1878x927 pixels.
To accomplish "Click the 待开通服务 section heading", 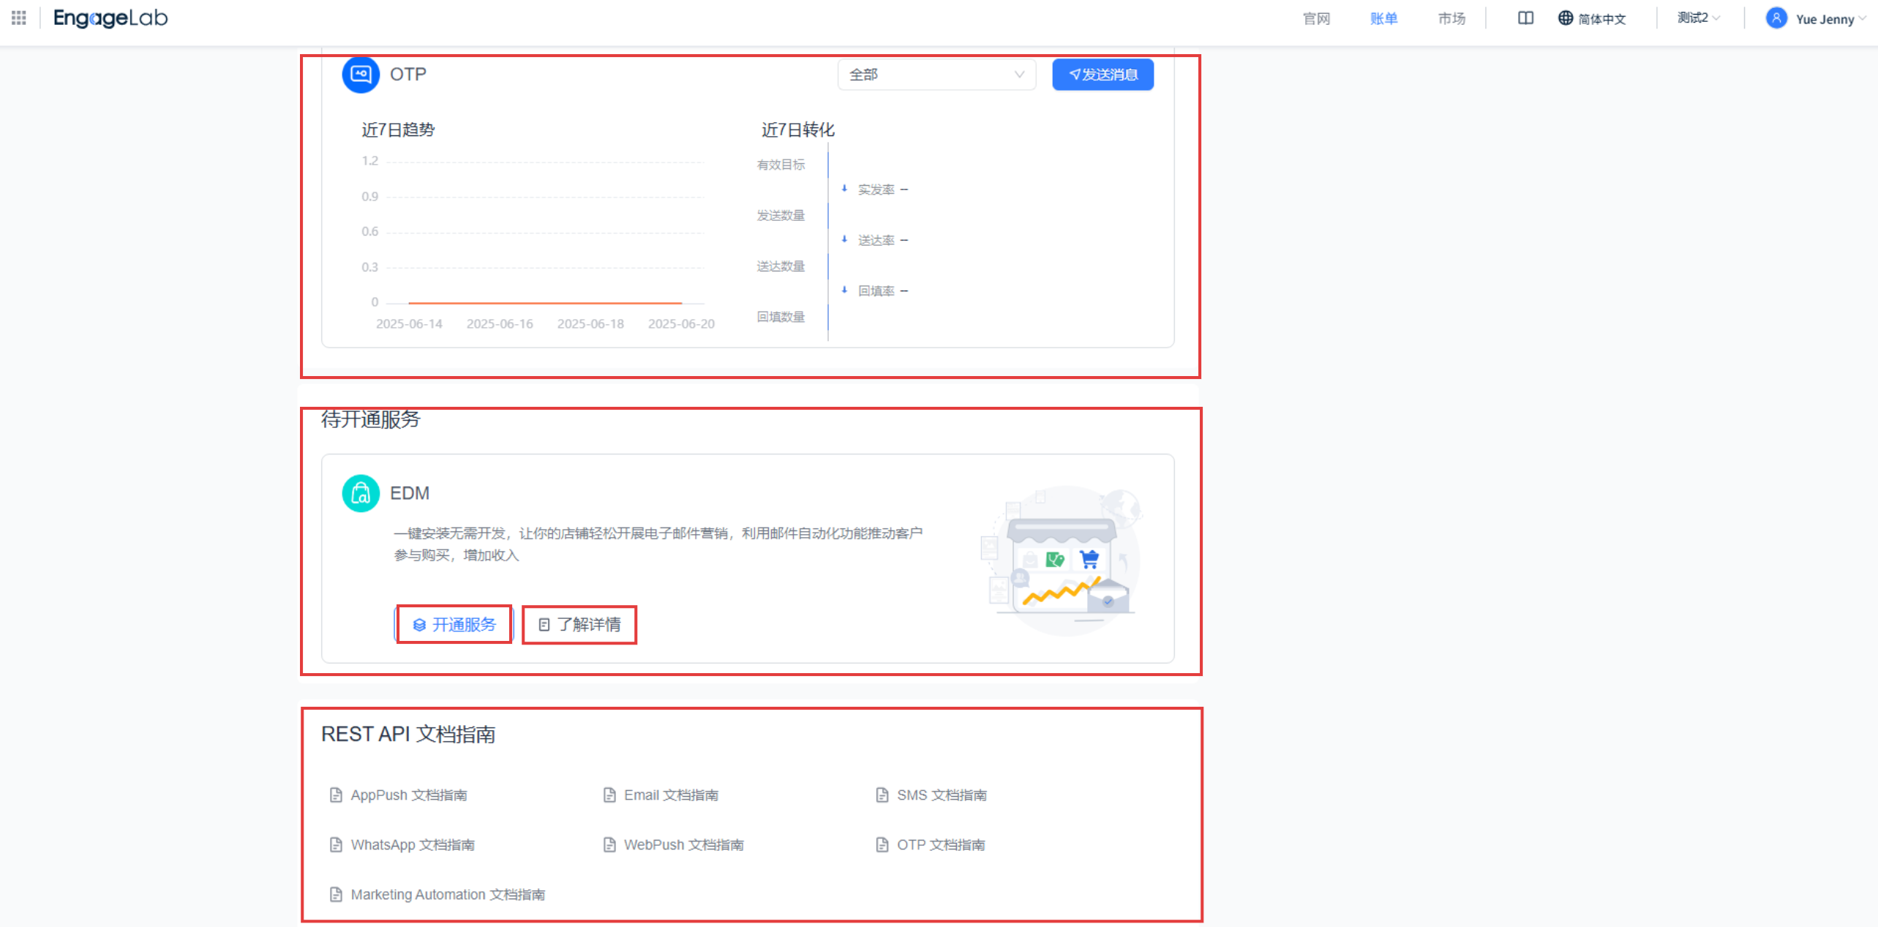I will pyautogui.click(x=371, y=419).
